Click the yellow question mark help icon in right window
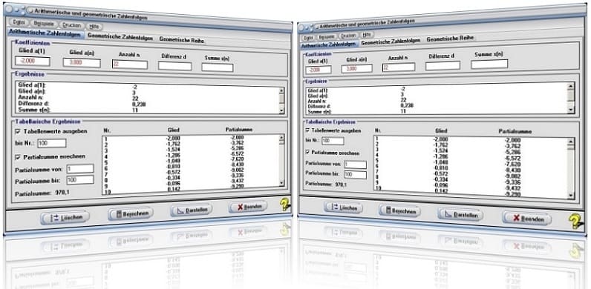This screenshot has width=591, height=289. (x=575, y=222)
